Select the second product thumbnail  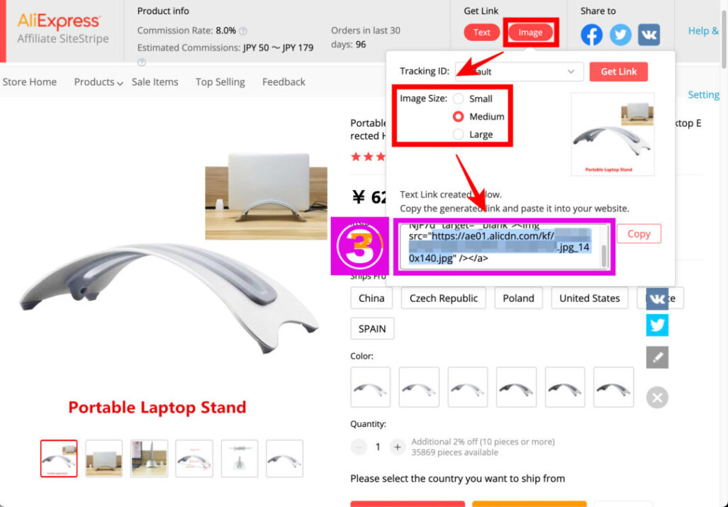[104, 459]
